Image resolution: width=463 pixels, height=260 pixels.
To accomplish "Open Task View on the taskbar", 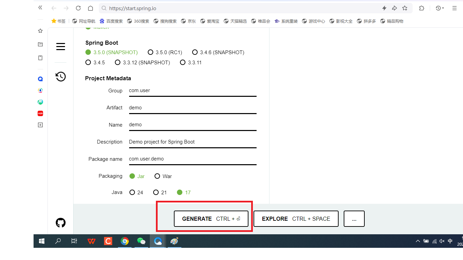I will click(x=74, y=241).
